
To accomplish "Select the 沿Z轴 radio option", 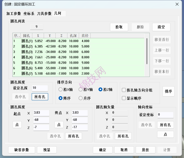I will click(x=105, y=89).
